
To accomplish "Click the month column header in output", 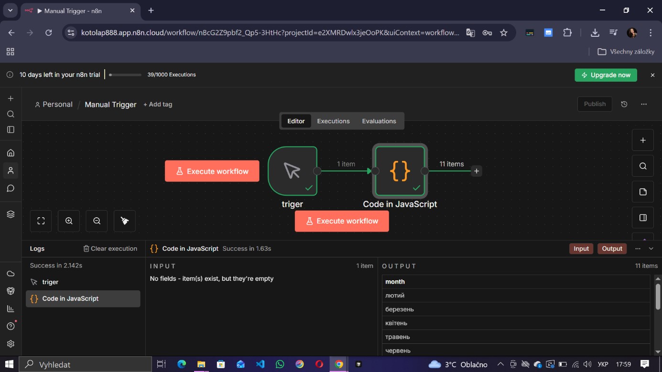I will [x=516, y=282].
